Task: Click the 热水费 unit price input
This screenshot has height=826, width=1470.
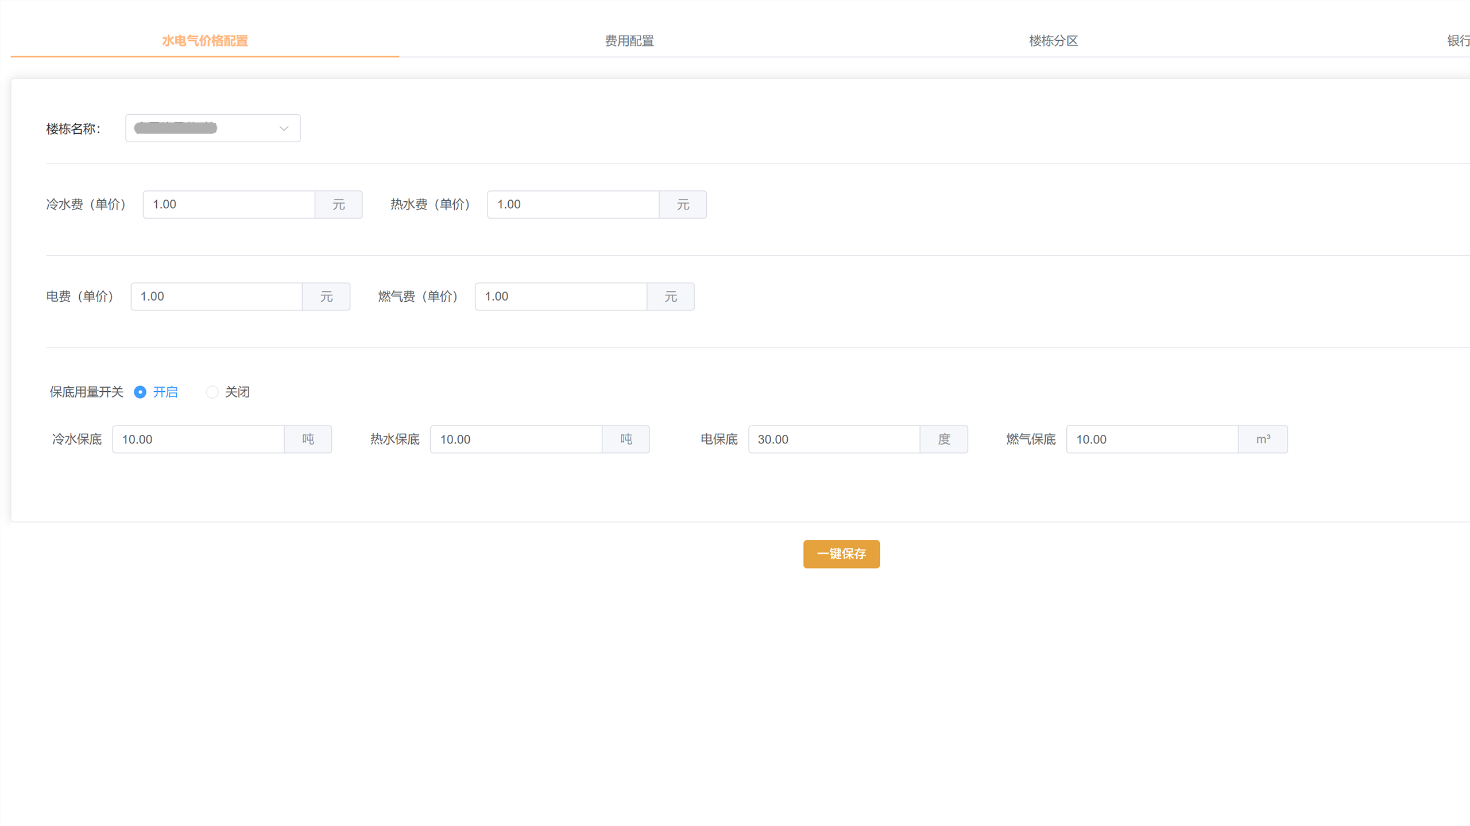Action: 572,204
